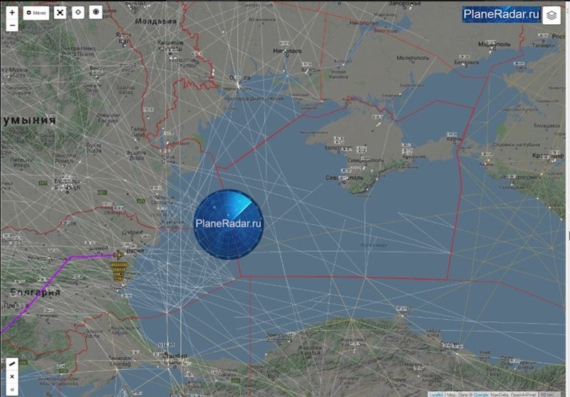Image resolution: width=570 pixels, height=397 pixels.
Task: Zoom in with the plus button
Action: [12, 12]
